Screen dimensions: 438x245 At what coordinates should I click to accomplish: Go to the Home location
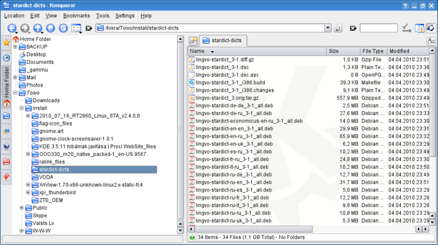[50, 28]
